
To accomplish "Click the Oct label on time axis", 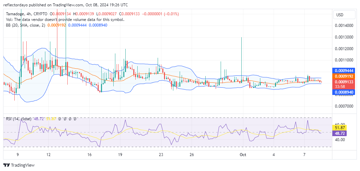I will (243, 155).
